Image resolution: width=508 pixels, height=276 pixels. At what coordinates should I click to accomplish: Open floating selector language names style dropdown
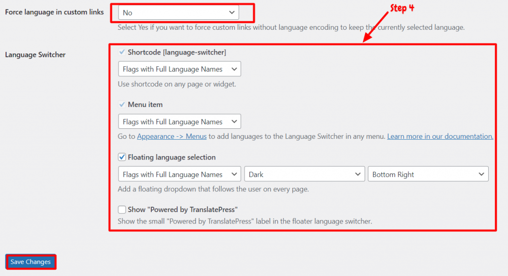(180, 174)
